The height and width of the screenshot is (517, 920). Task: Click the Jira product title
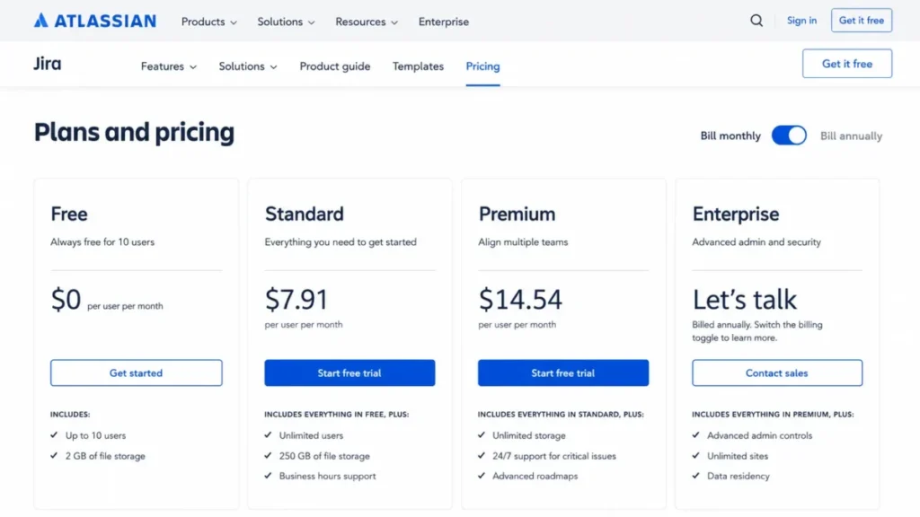pyautogui.click(x=48, y=64)
